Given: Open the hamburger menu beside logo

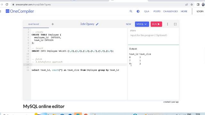Looking at the screenshot, I should click(x=1, y=11).
